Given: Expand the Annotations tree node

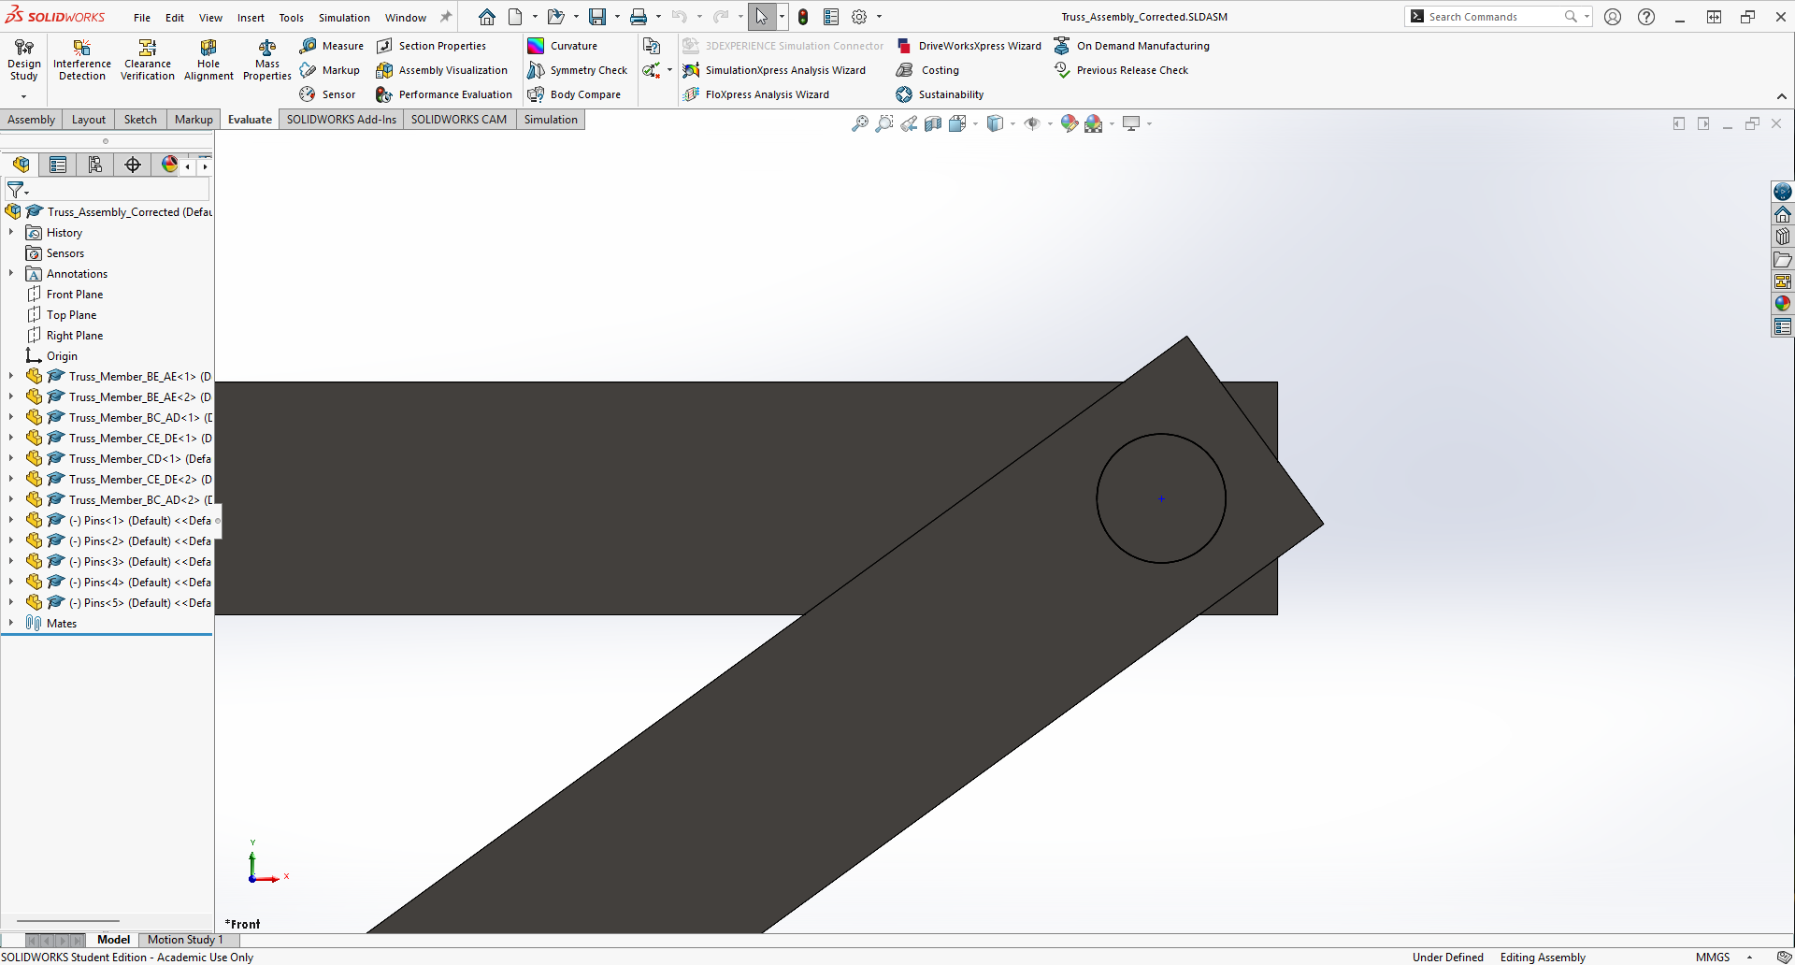Looking at the screenshot, I should click(x=11, y=274).
